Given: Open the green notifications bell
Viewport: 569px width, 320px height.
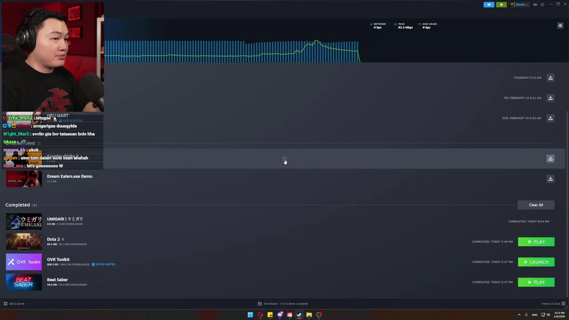Looking at the screenshot, I should 501,4.
